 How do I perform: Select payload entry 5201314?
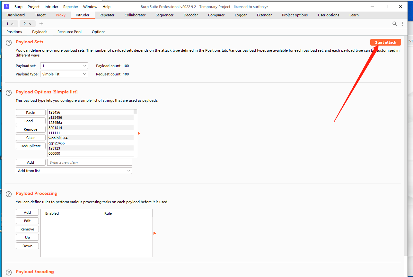pyautogui.click(x=91, y=128)
